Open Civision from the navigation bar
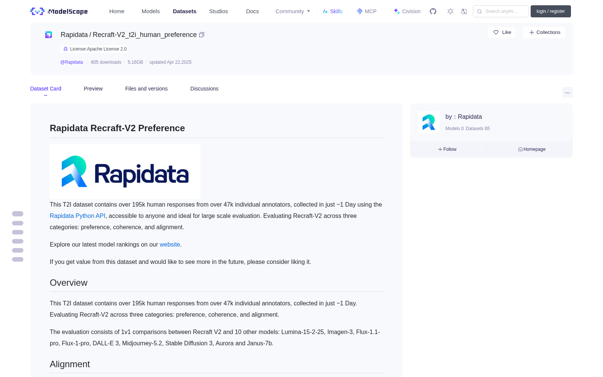603x377 pixels. point(407,11)
